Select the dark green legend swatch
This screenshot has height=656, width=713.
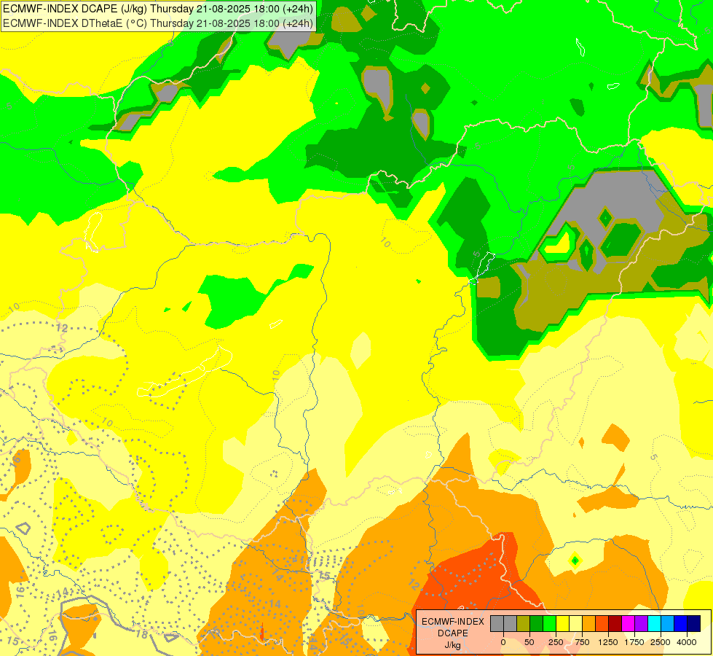click(x=537, y=624)
